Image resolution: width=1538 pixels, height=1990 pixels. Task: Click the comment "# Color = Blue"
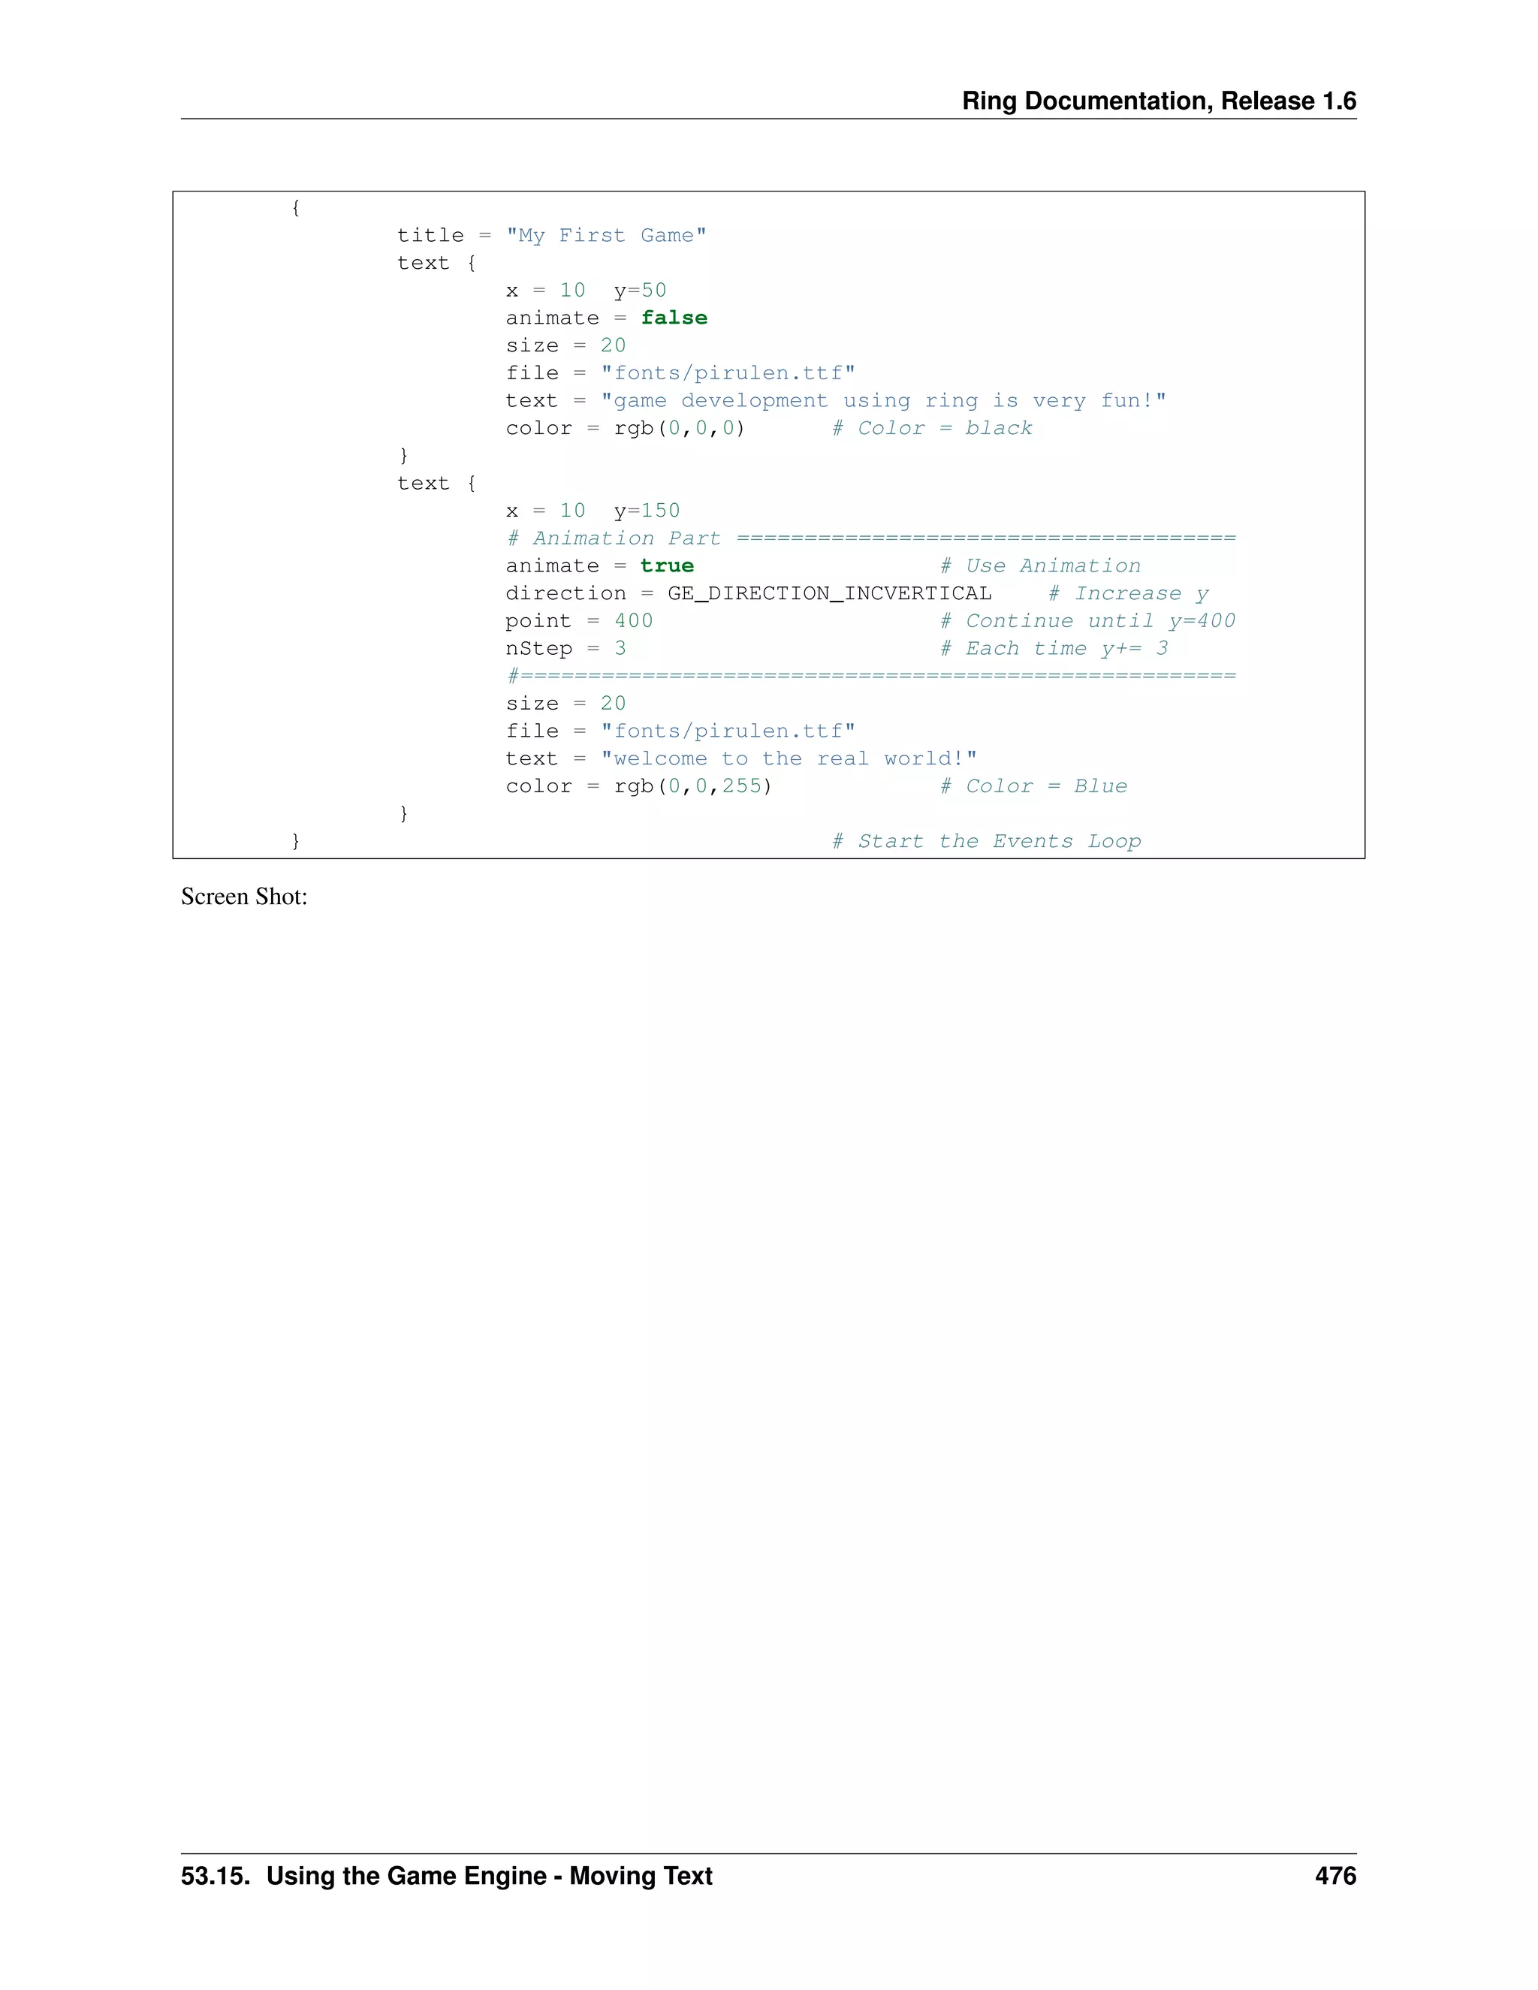point(1033,786)
